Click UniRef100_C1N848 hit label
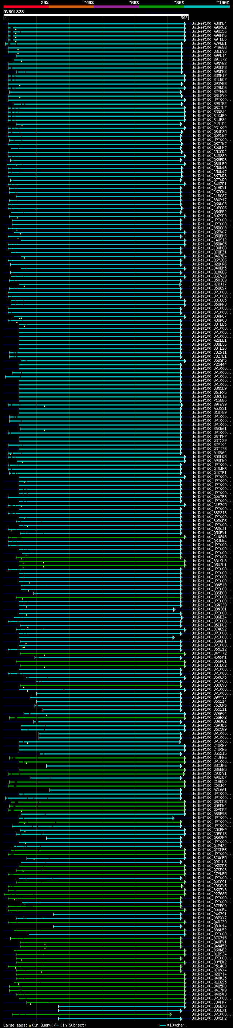233x1028 pixels. [x=209, y=537]
